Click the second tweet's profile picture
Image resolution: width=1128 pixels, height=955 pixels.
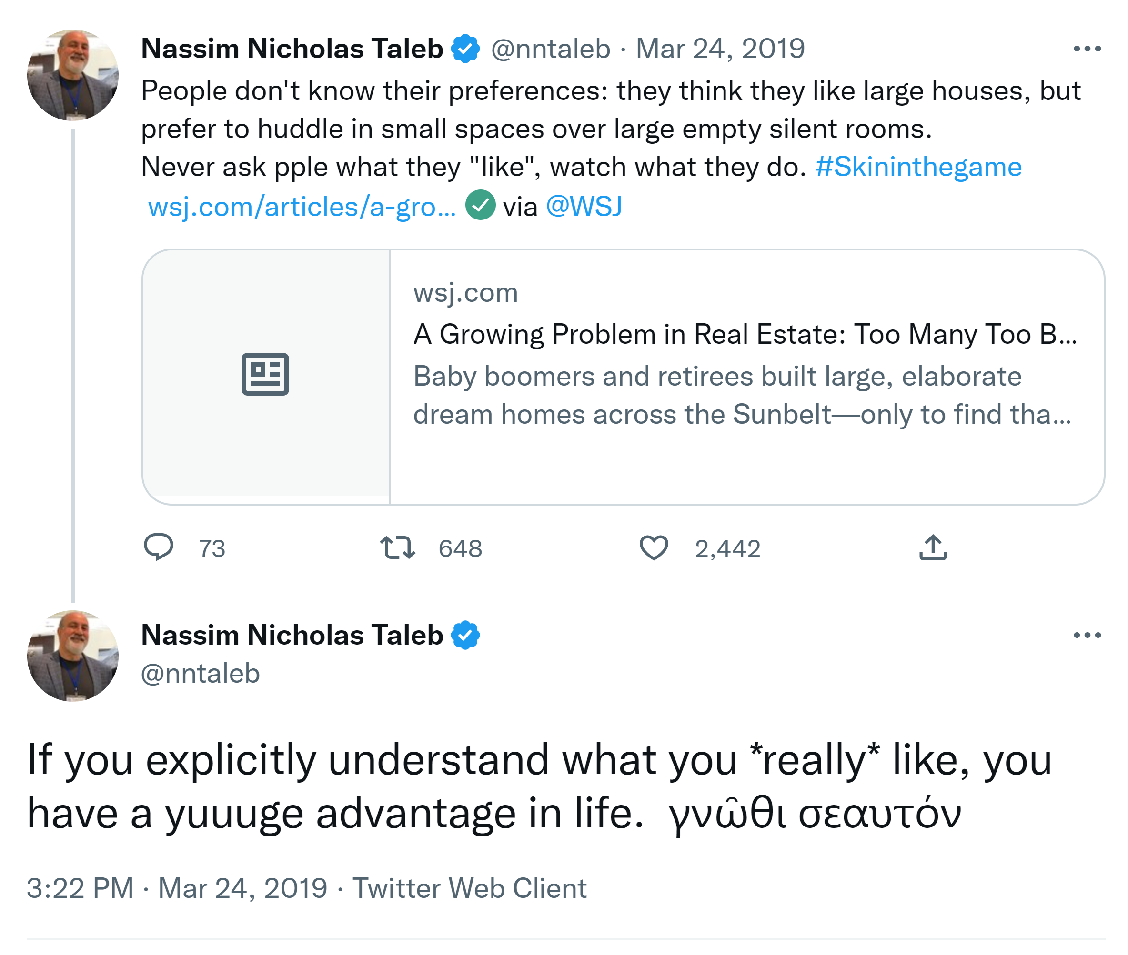[72, 656]
